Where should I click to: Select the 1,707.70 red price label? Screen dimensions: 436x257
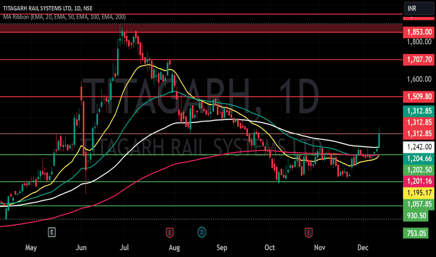tap(419, 59)
